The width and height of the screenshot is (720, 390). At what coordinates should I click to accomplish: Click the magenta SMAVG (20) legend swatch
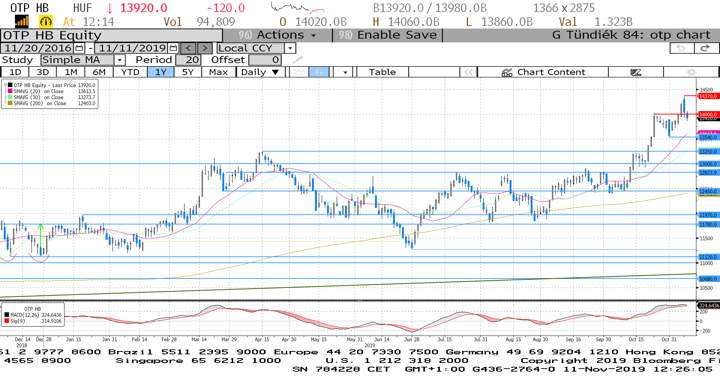[x=10, y=91]
